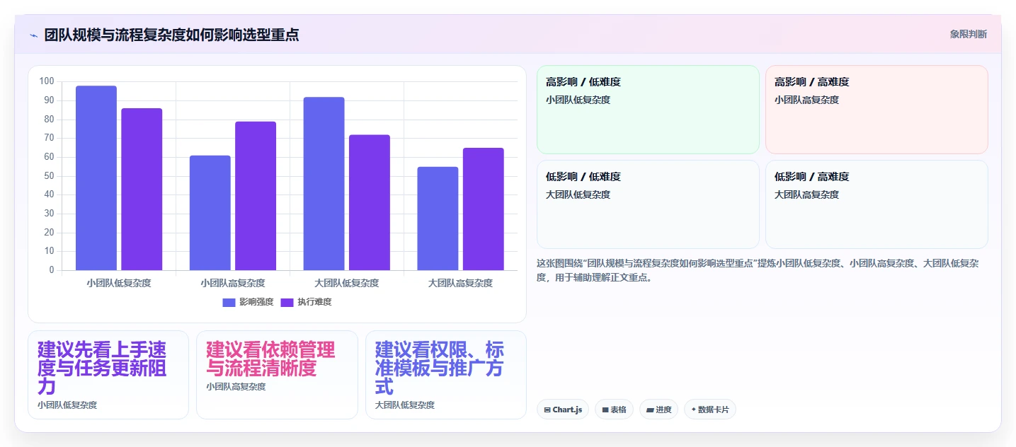Click the card 建议先看上手速度与任务更新阻力
This screenshot has width=1016, height=447.
click(x=108, y=375)
